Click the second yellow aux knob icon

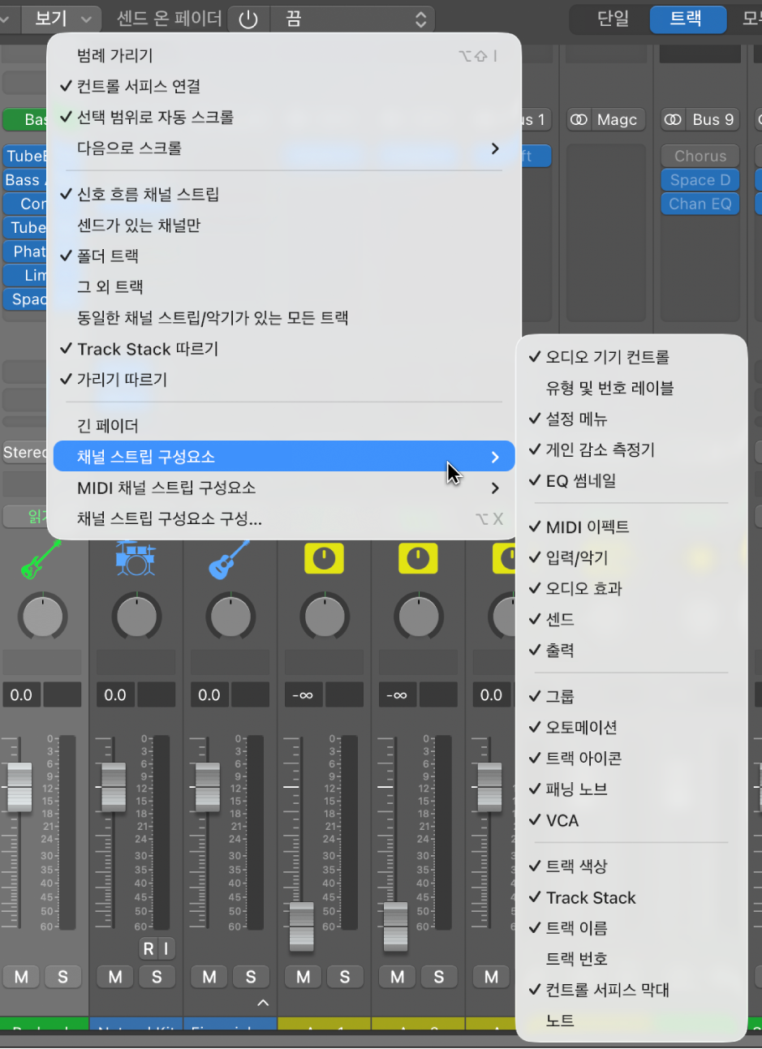418,558
